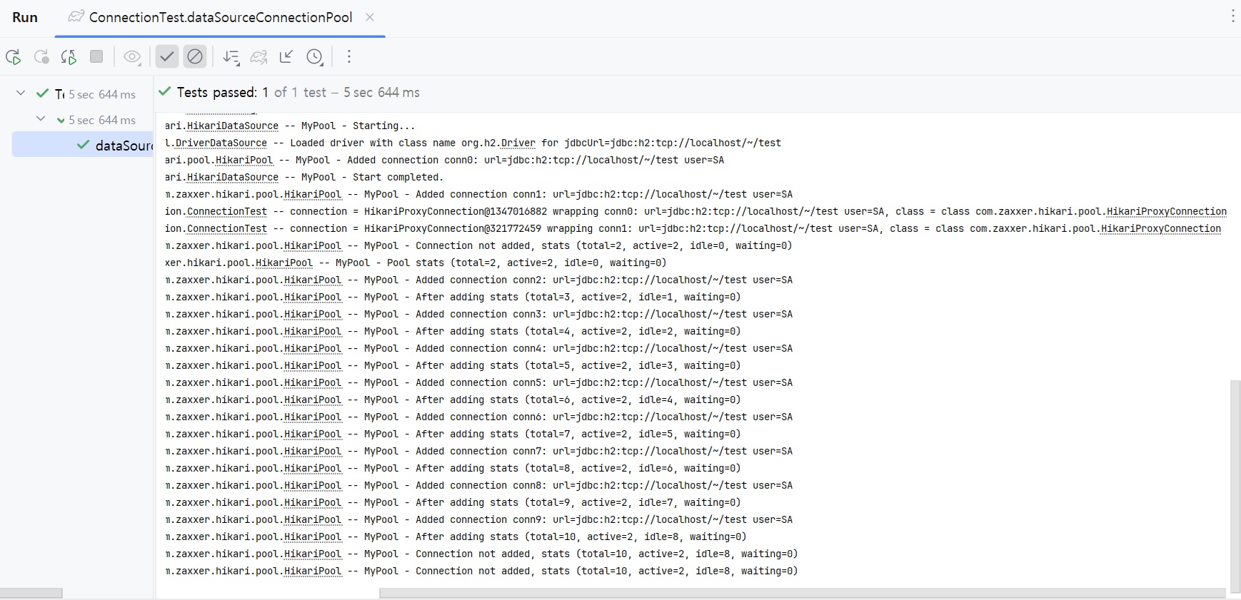Toggle Show Passed checkmark filter
This screenshot has width=1241, height=600.
pyautogui.click(x=166, y=56)
